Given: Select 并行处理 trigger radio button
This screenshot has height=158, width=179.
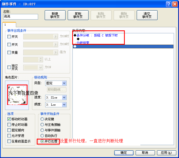Looking at the screenshot, I should [42, 141].
